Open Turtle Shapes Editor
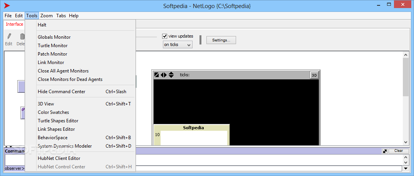This screenshot has height=176, width=414. (x=80, y=121)
